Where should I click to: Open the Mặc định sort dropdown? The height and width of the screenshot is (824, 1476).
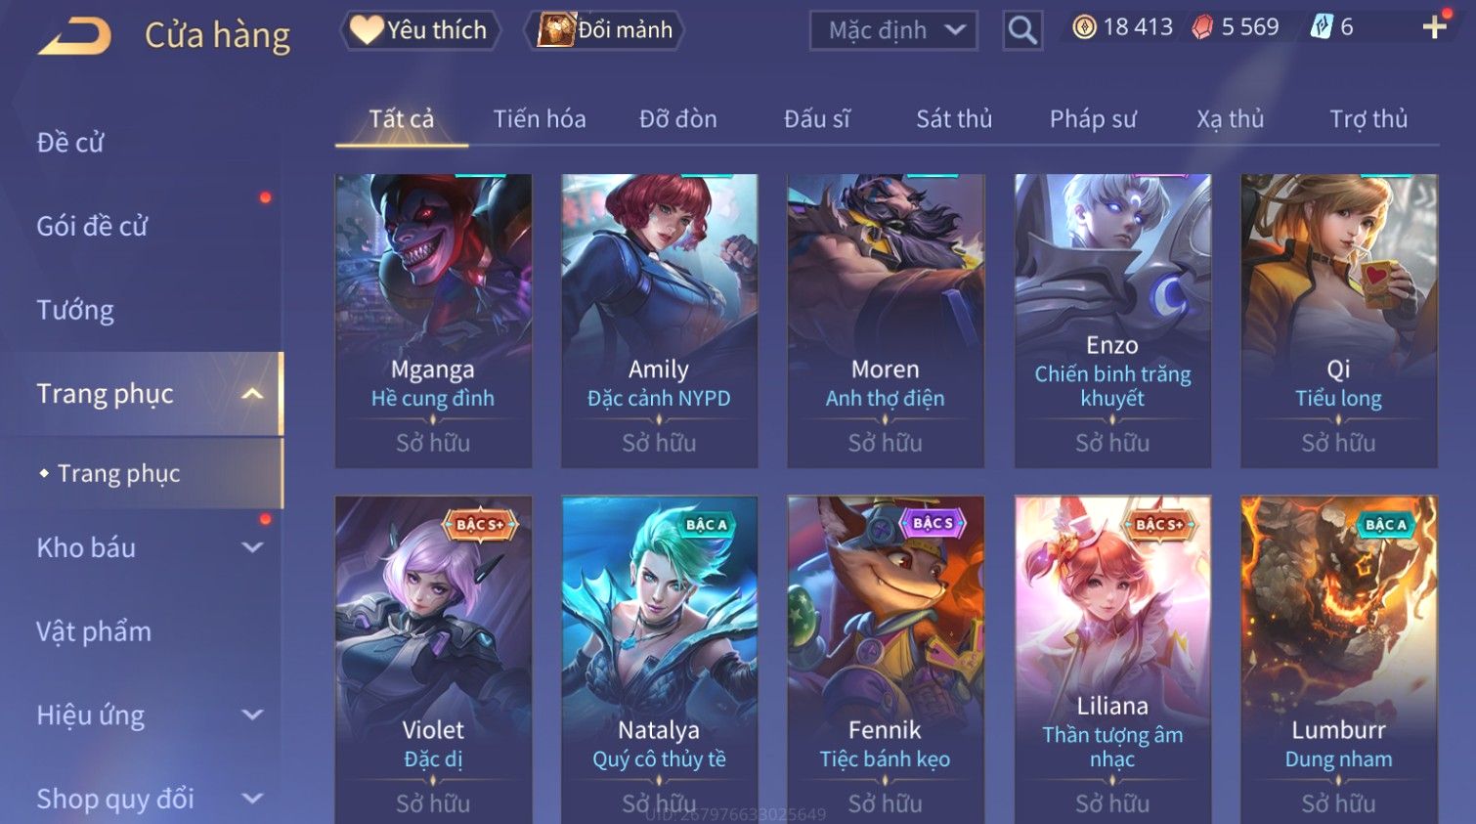[x=893, y=30]
